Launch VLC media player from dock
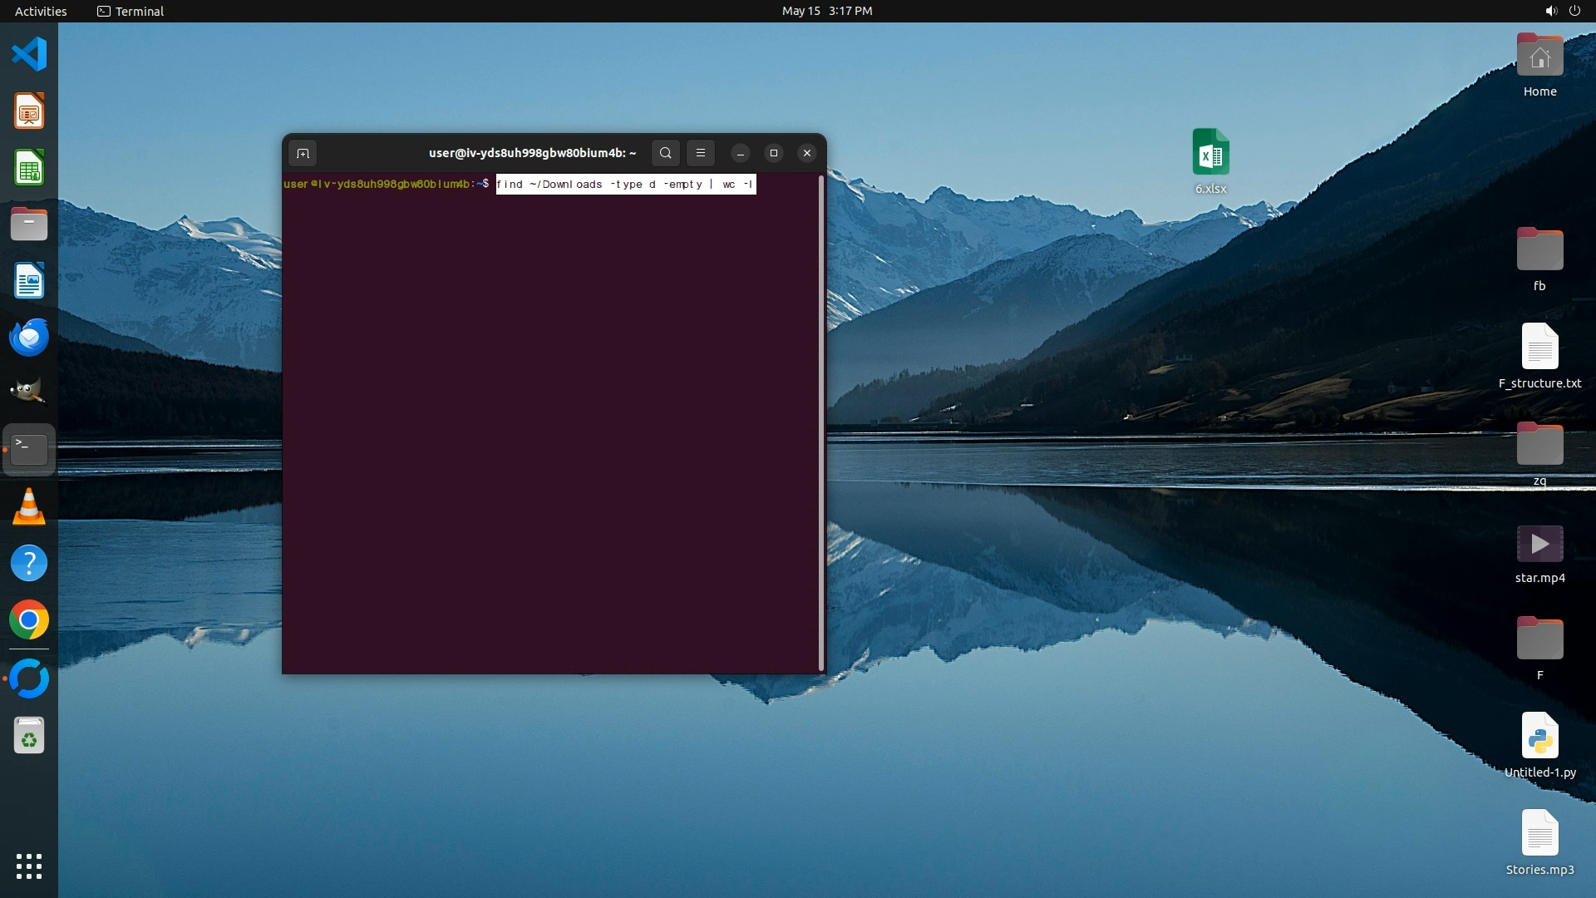Screen dimensions: 1596x898 click(x=29, y=507)
